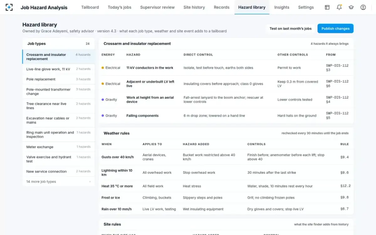Click 'Grit; no climbing frozen poles' control
Image resolution: width=376 pixels, height=235 pixels.
tap(271, 198)
